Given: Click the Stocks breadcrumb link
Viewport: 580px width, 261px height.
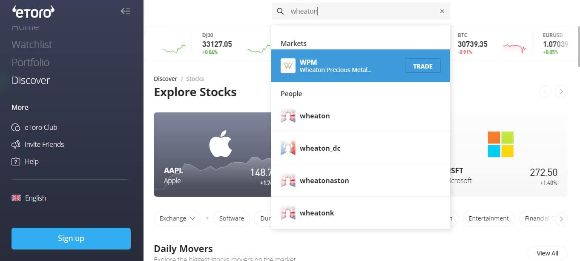Looking at the screenshot, I should coord(195,79).
